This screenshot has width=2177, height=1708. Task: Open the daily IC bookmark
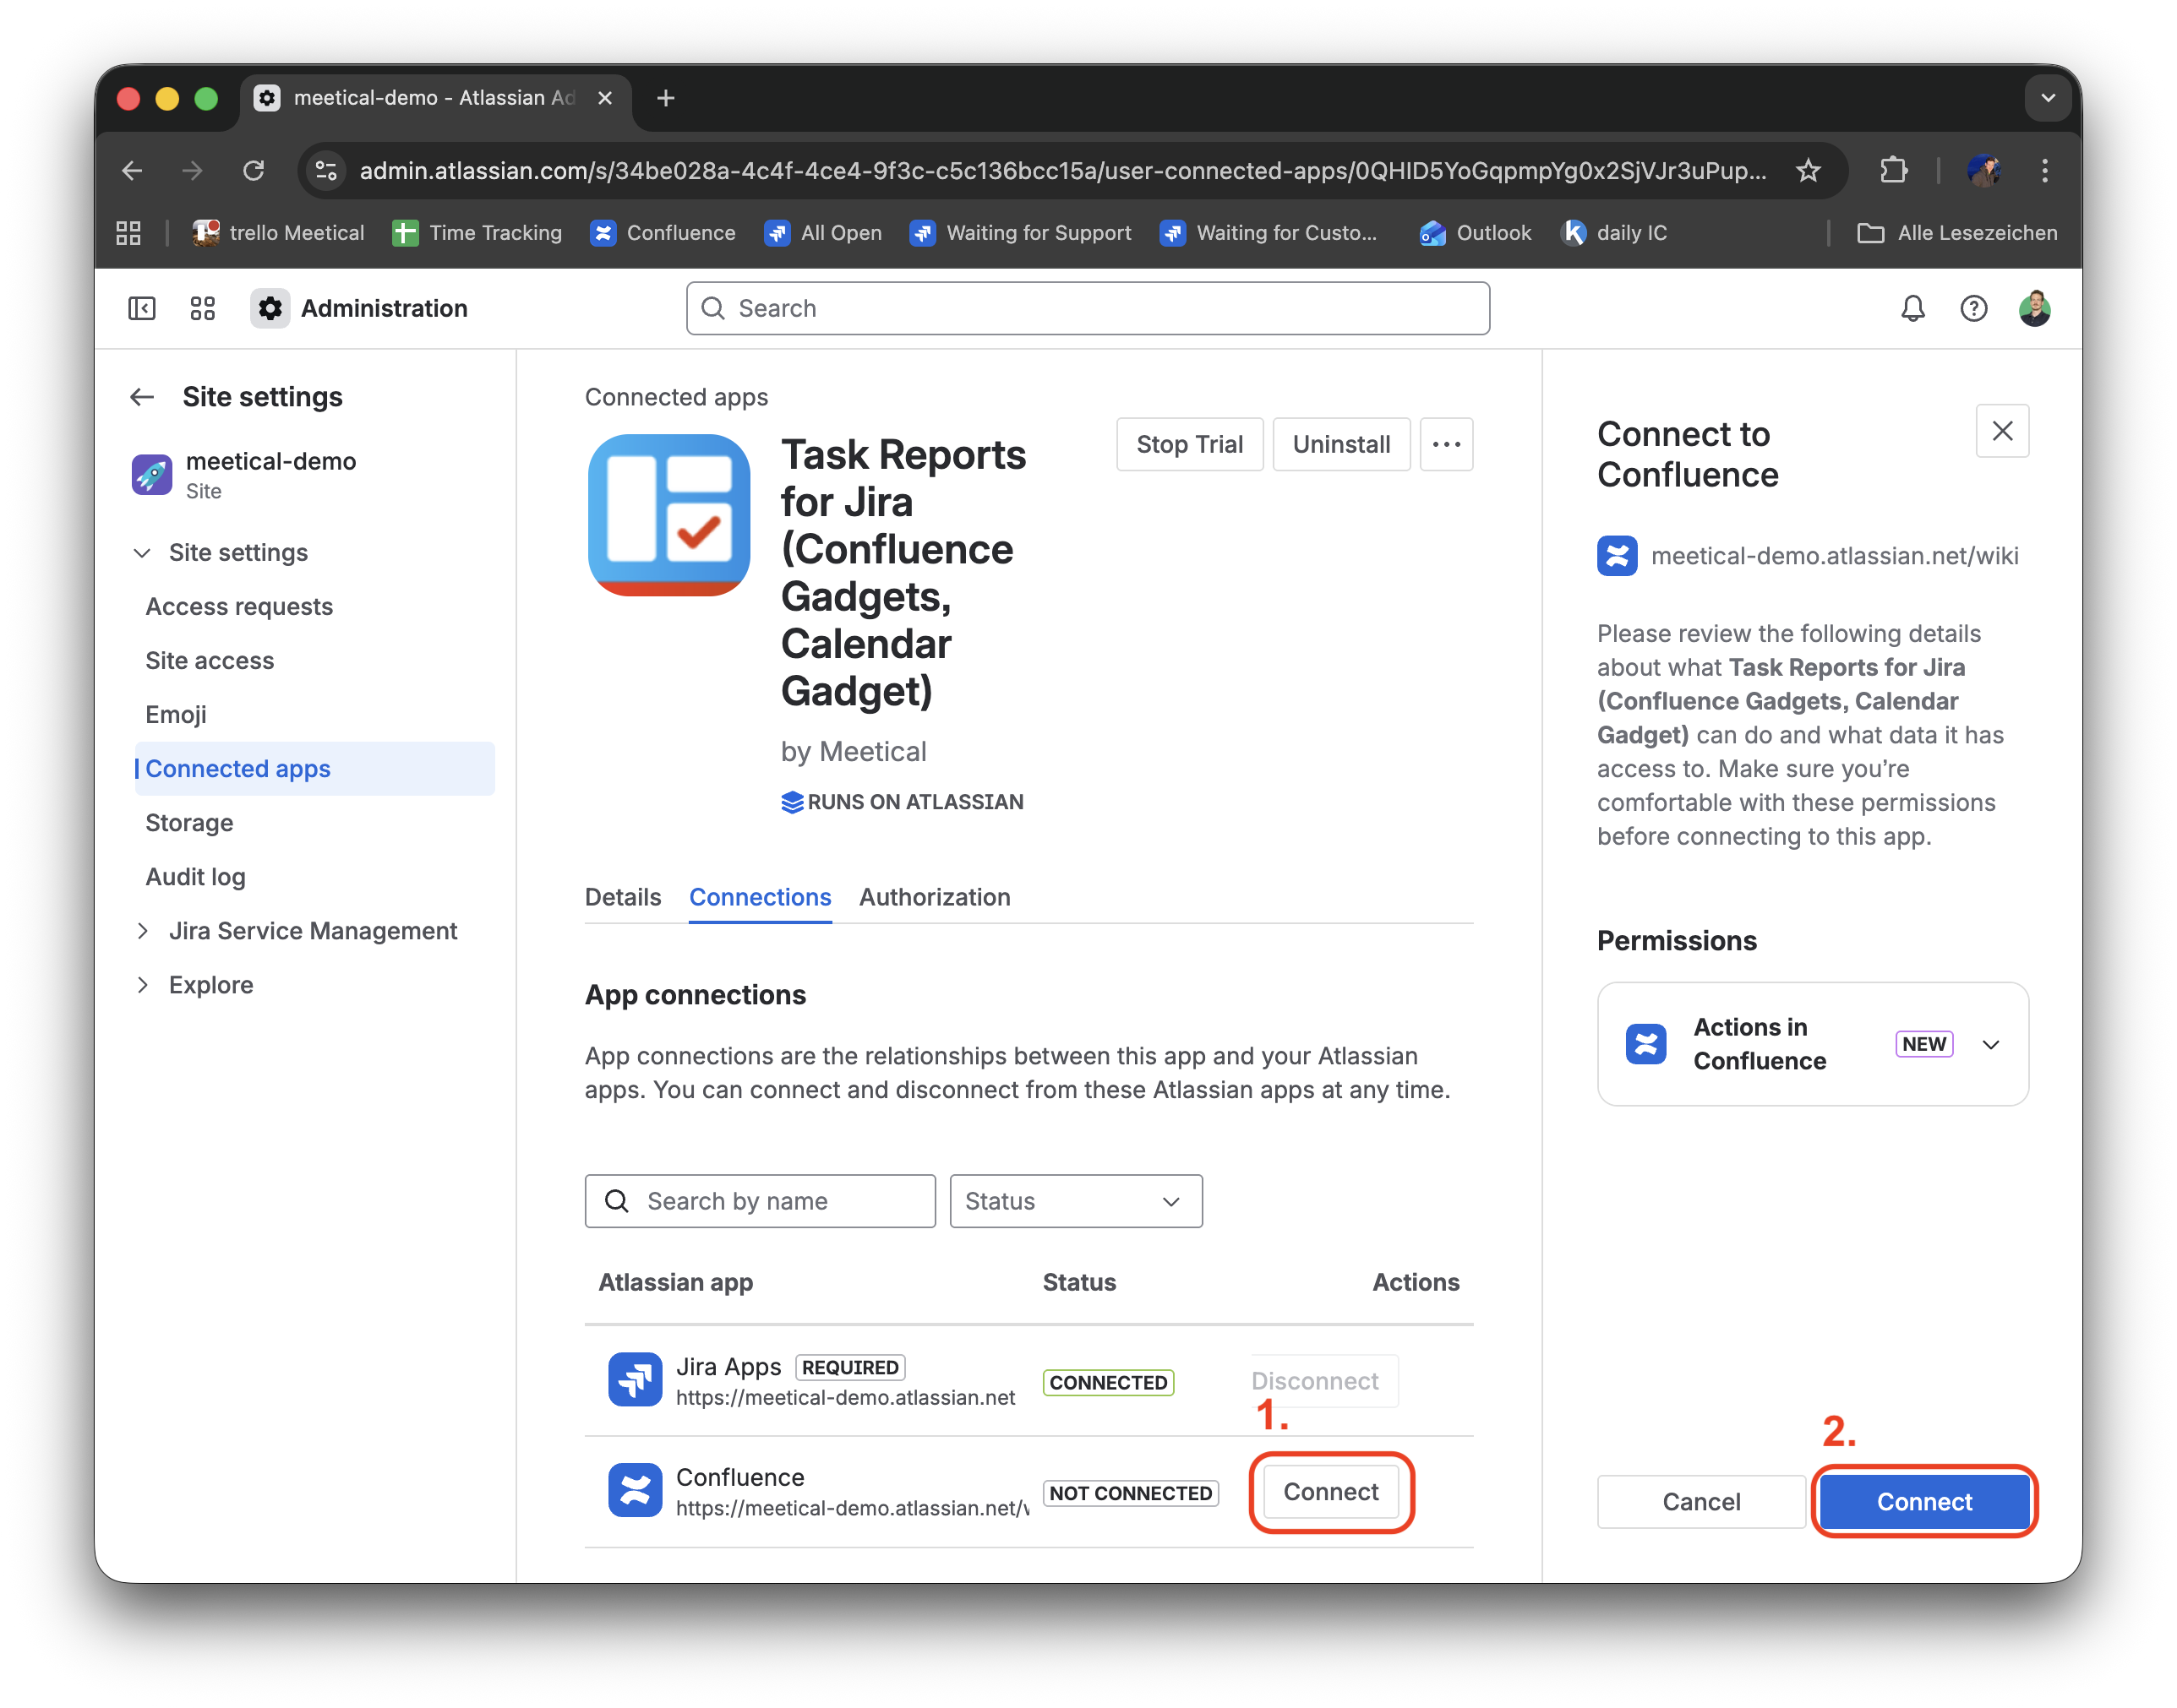(x=1615, y=233)
